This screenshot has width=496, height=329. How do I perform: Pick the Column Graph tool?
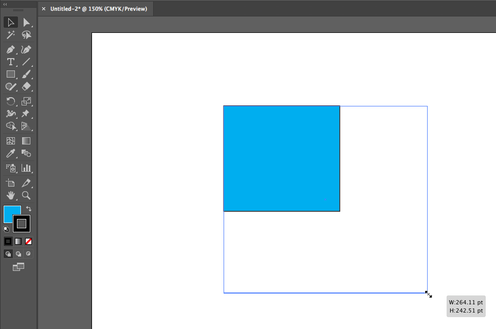pos(26,168)
